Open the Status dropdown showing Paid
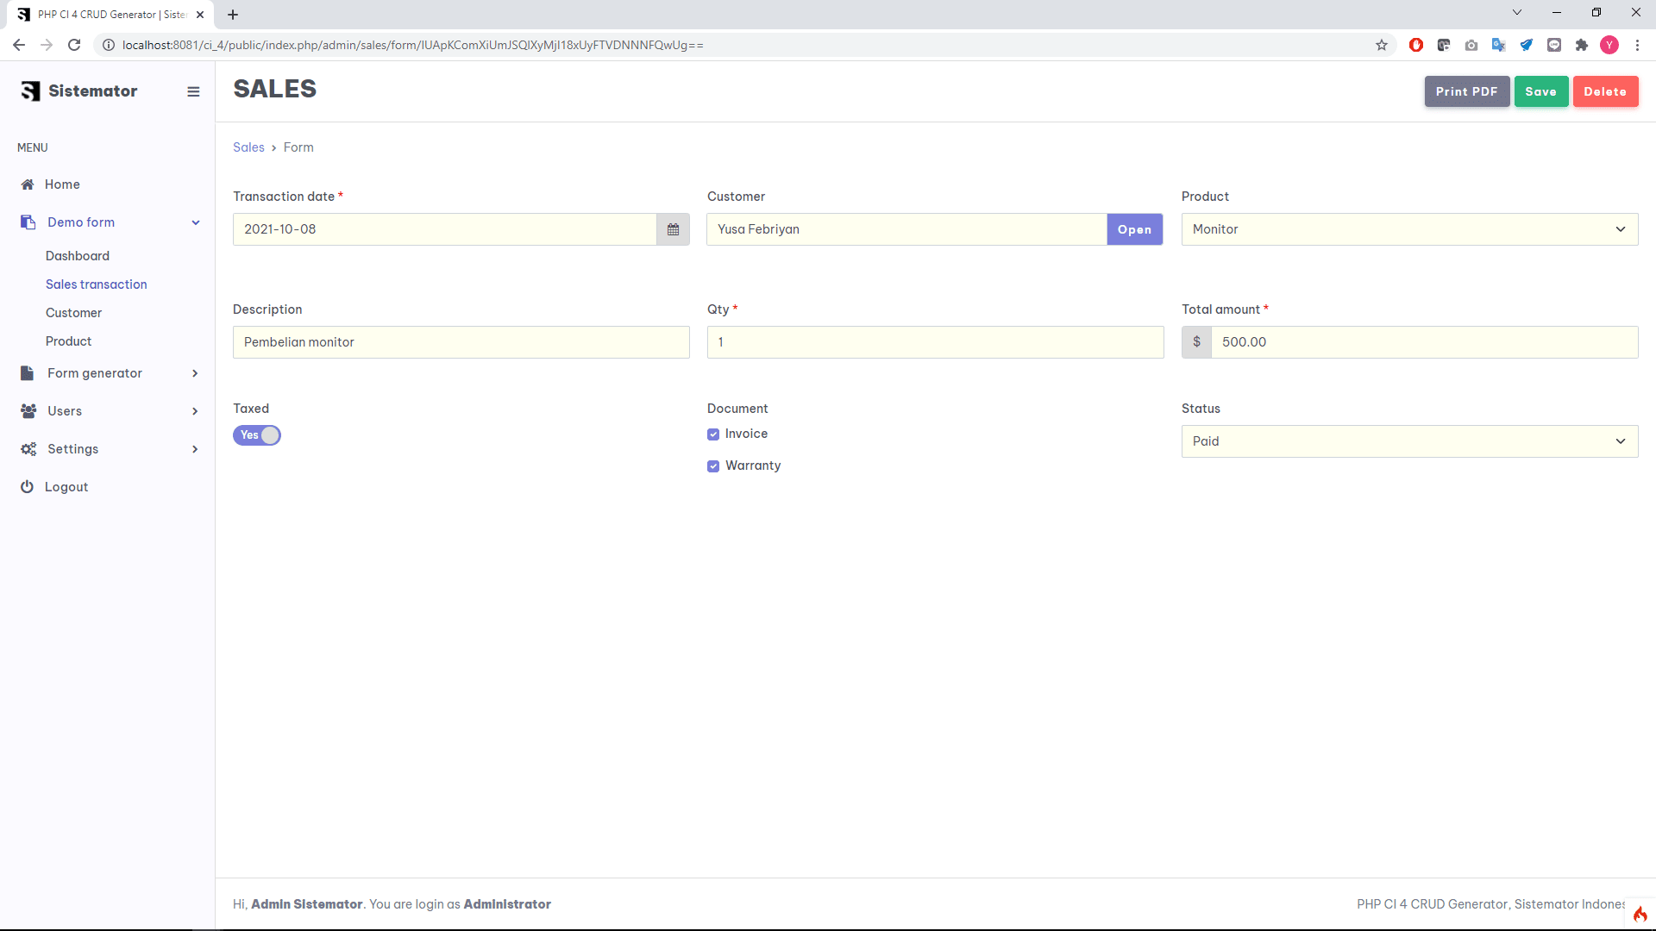This screenshot has height=931, width=1656. pos(1409,441)
